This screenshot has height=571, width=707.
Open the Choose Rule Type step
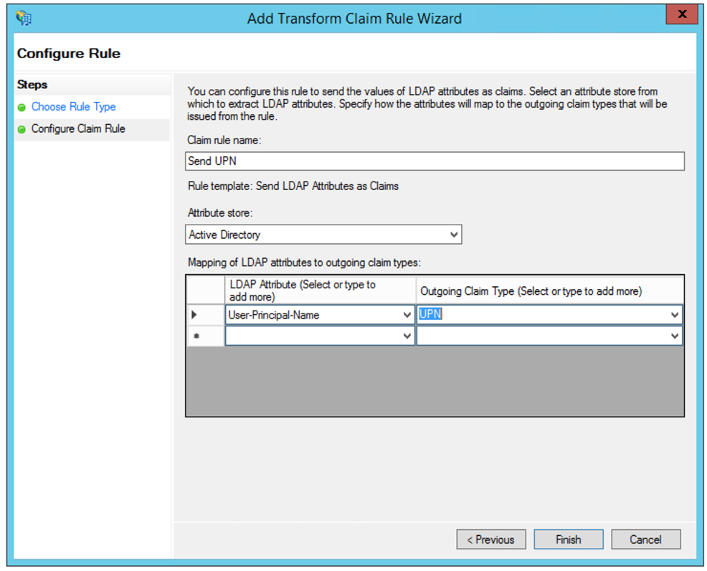click(x=73, y=107)
